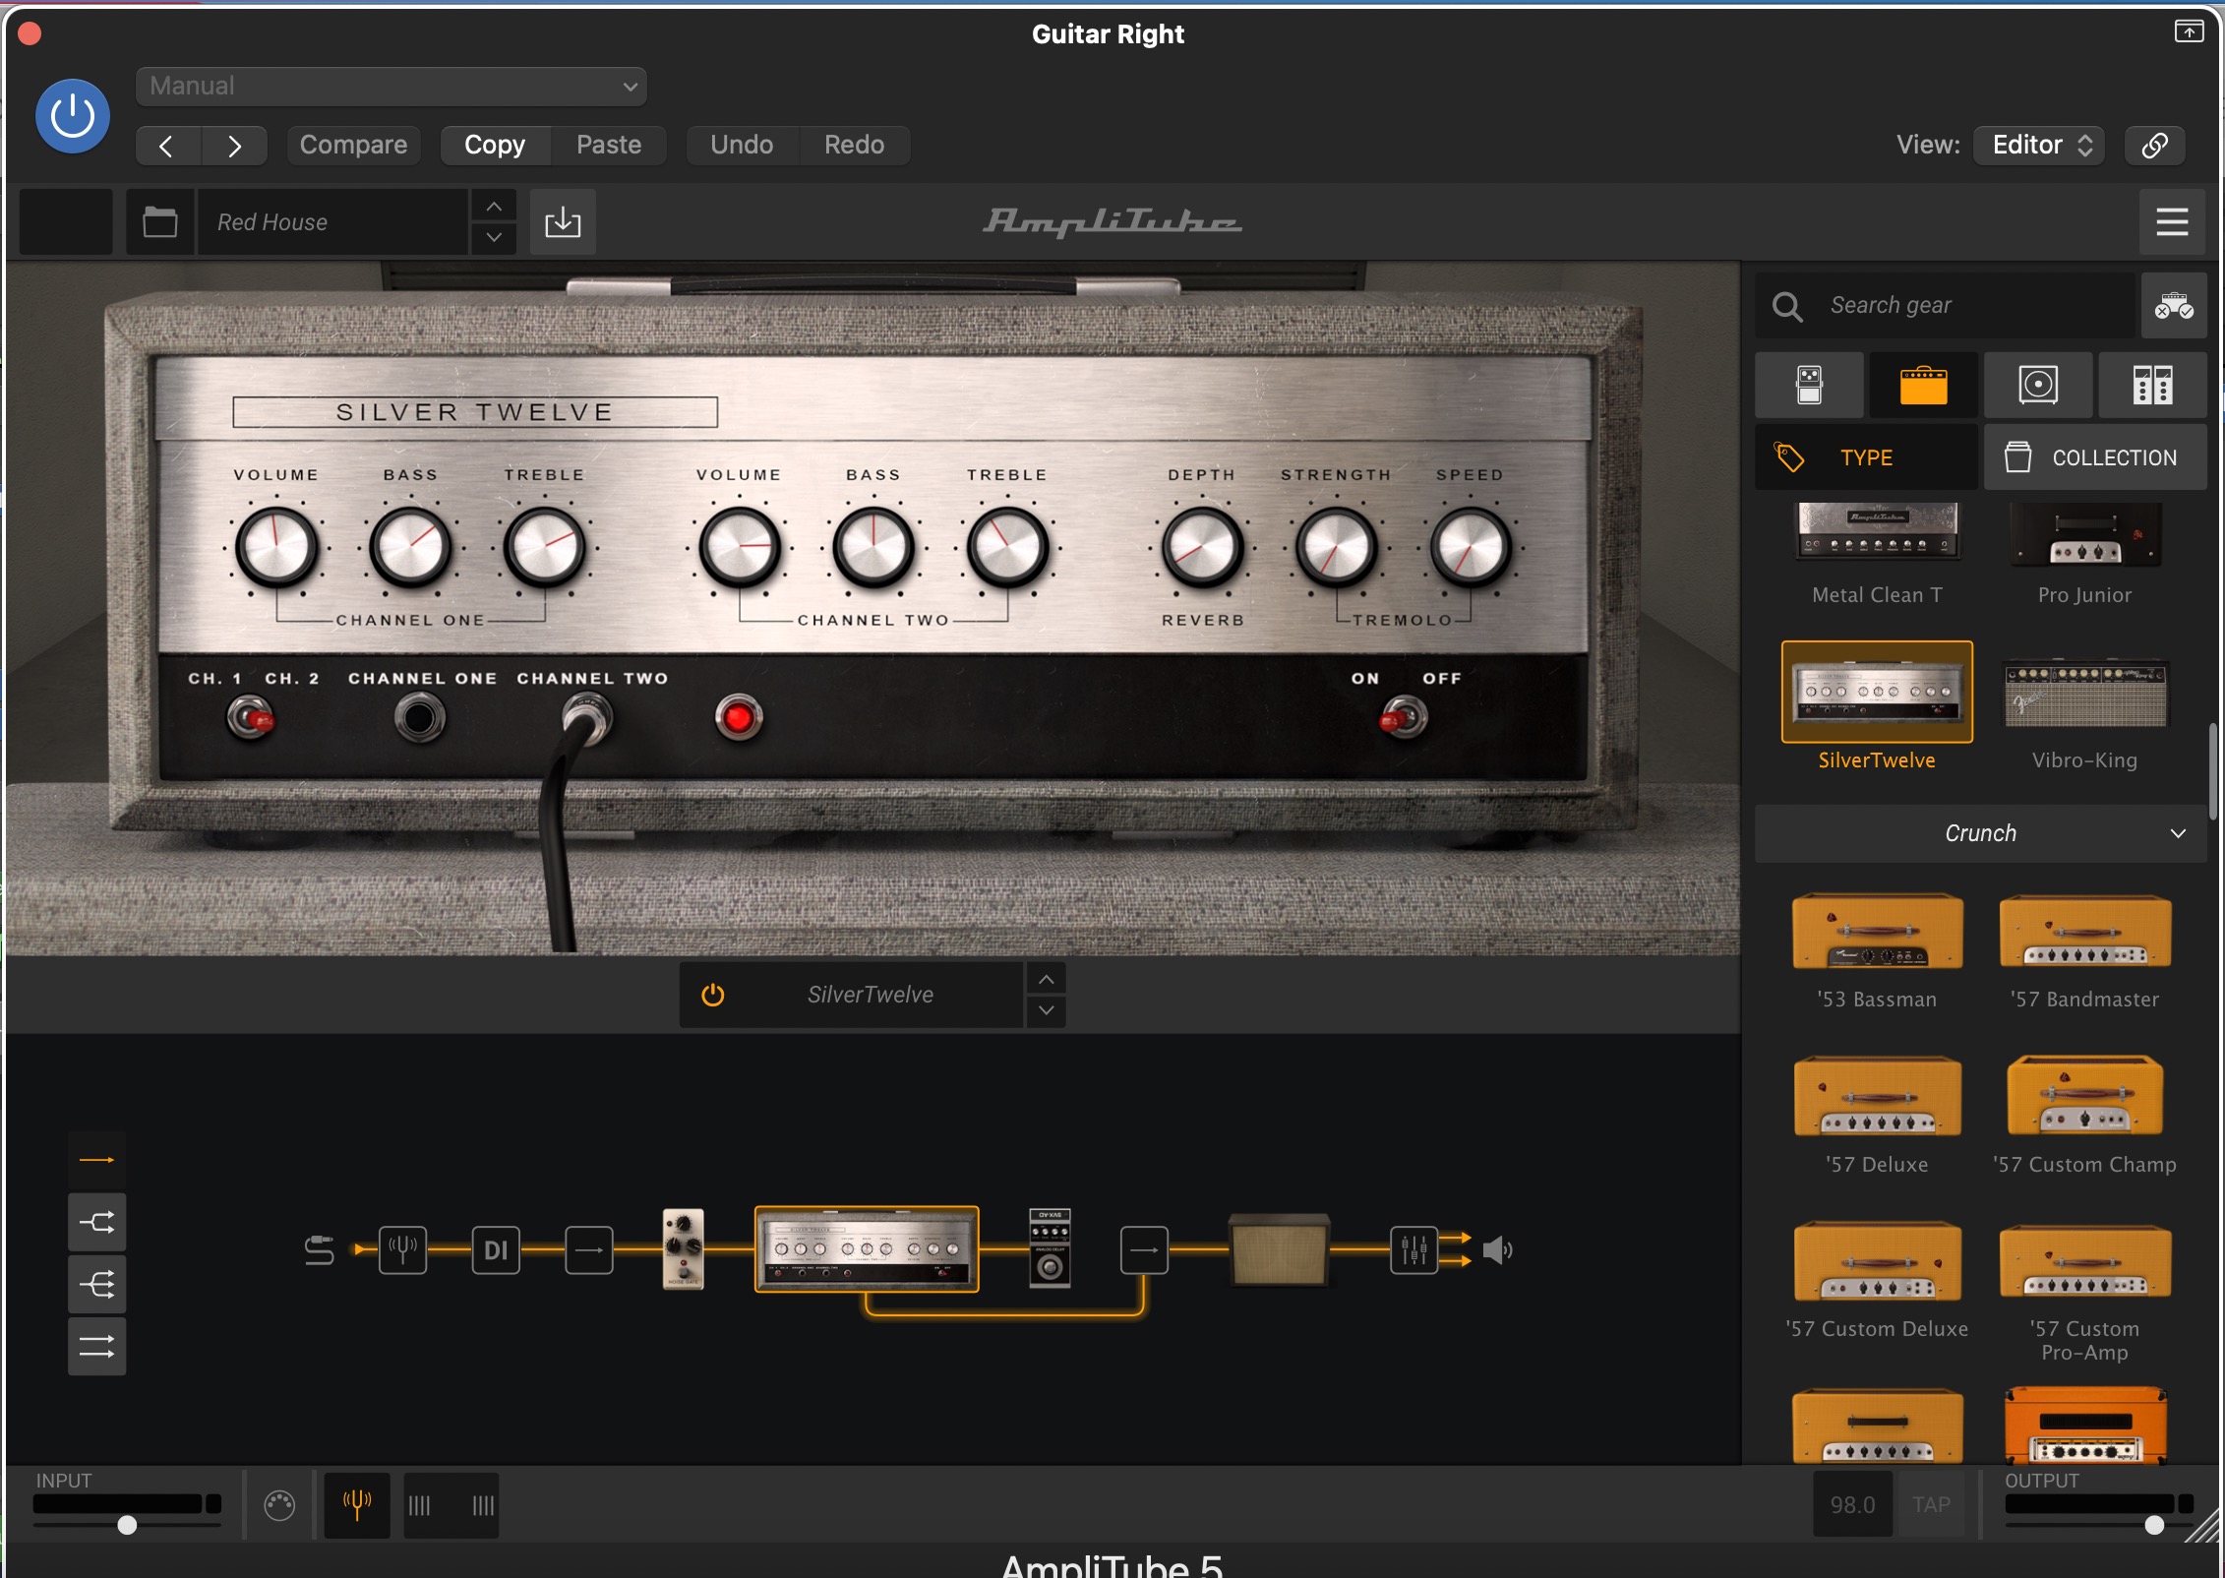The height and width of the screenshot is (1578, 2225).
Task: Select the Pro Junior amp
Action: (x=2084, y=553)
